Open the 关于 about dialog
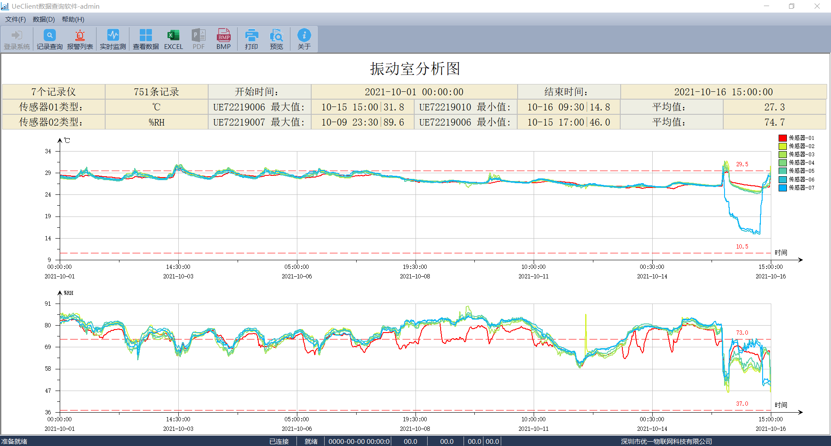 coord(304,39)
